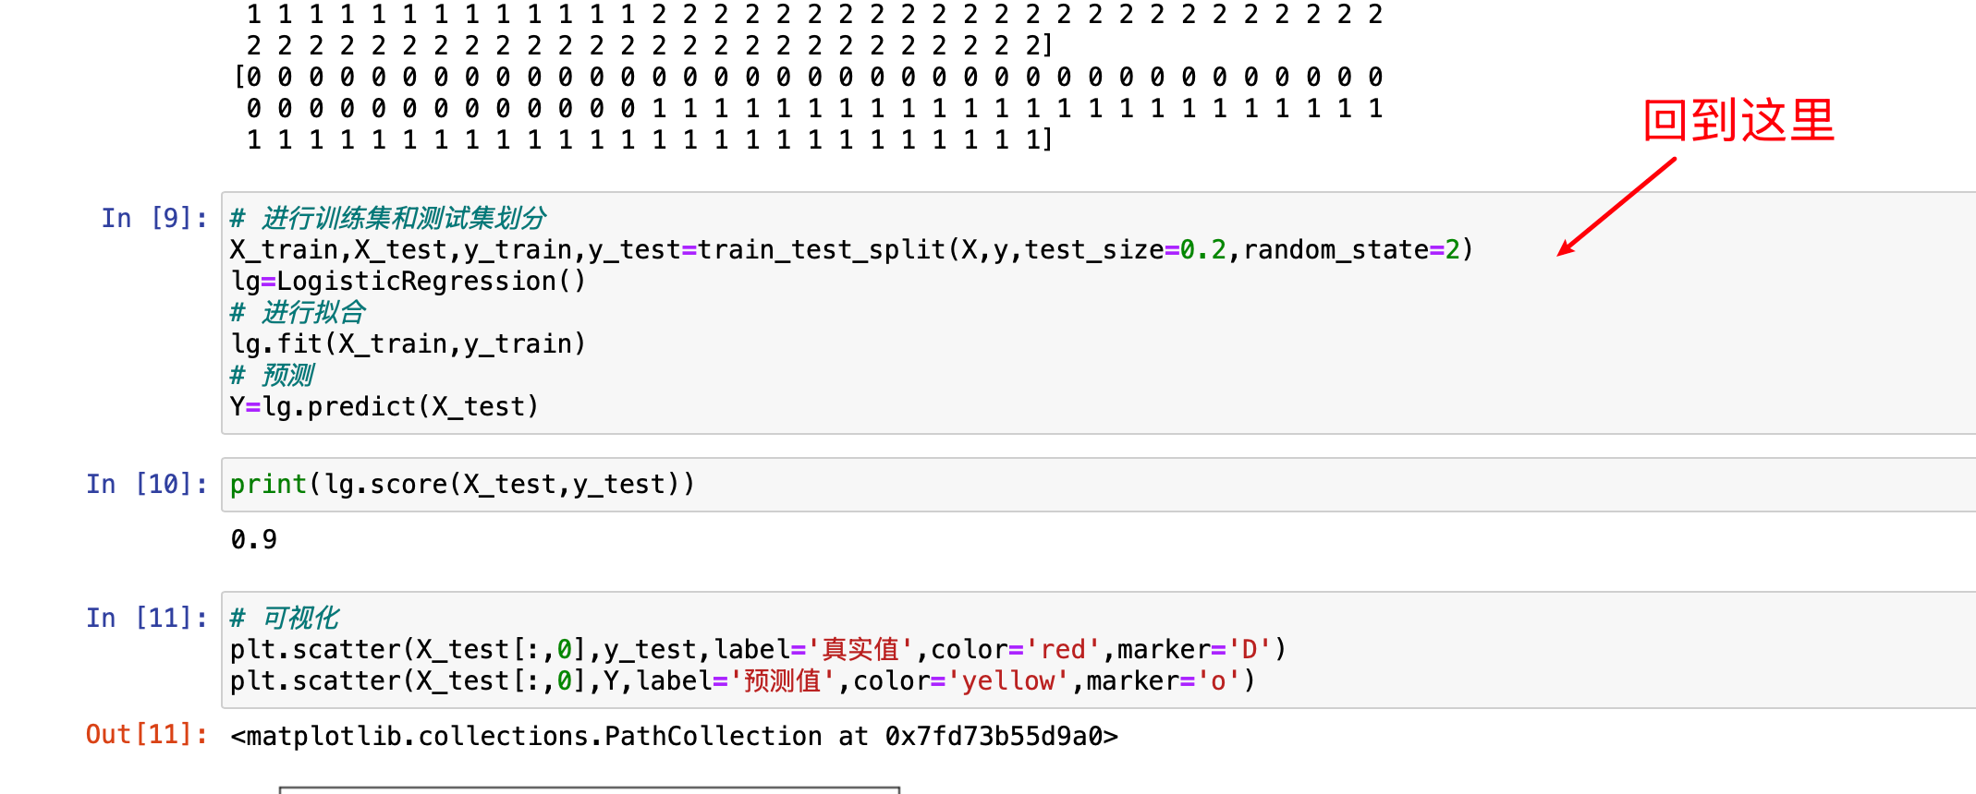The image size is (1976, 794).
Task: Click the In [10] cell prompt
Action: coord(147,485)
